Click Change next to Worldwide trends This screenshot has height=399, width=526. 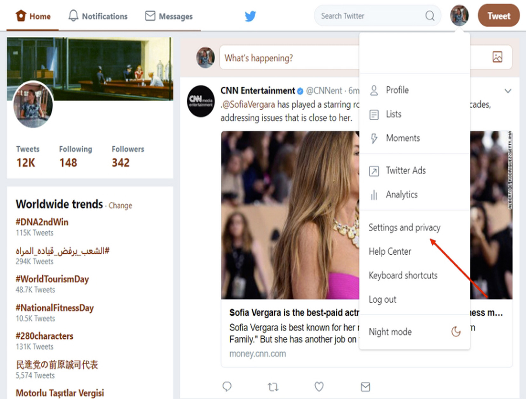click(120, 206)
